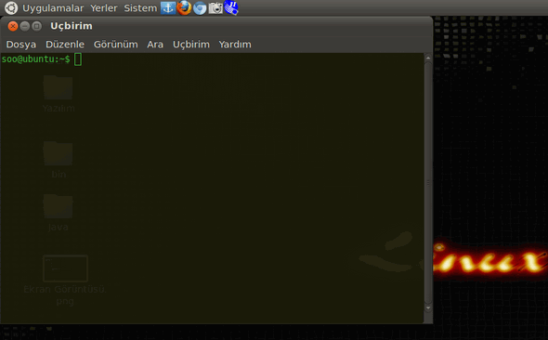Screen dimensions: 548x340
Task: Open the Sistem menu
Action: click(x=140, y=8)
